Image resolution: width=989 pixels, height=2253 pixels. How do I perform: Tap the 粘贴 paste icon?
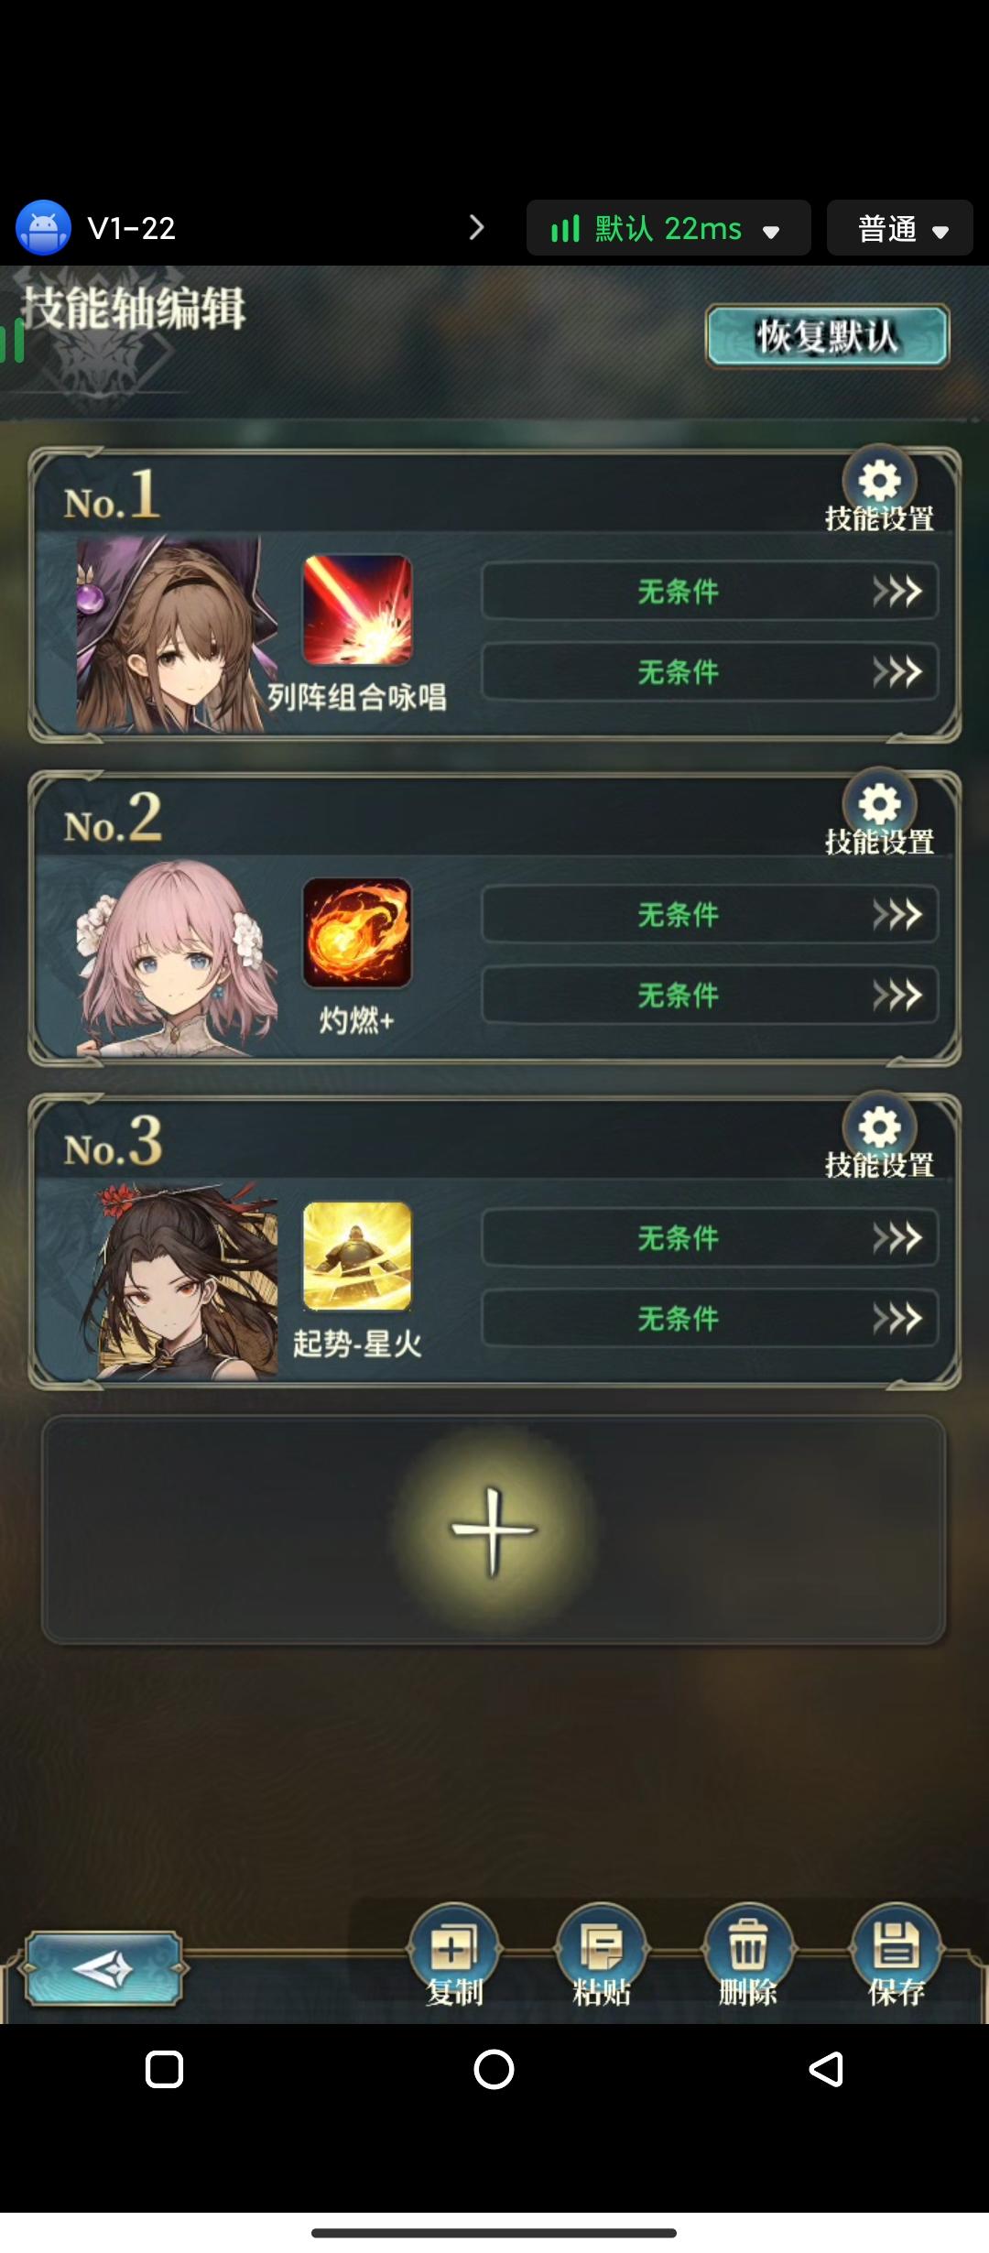602,1946
